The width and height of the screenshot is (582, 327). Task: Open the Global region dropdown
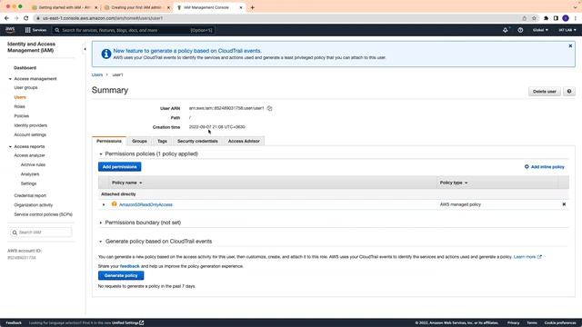click(x=540, y=30)
